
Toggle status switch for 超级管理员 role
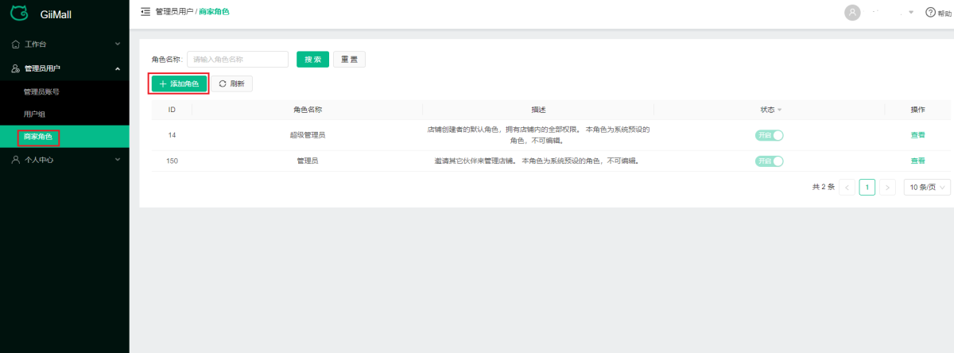[769, 135]
